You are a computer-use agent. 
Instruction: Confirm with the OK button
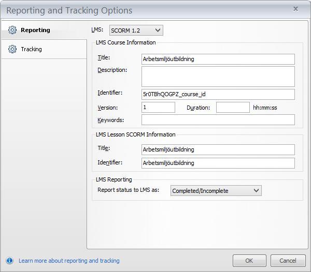pos(249,261)
